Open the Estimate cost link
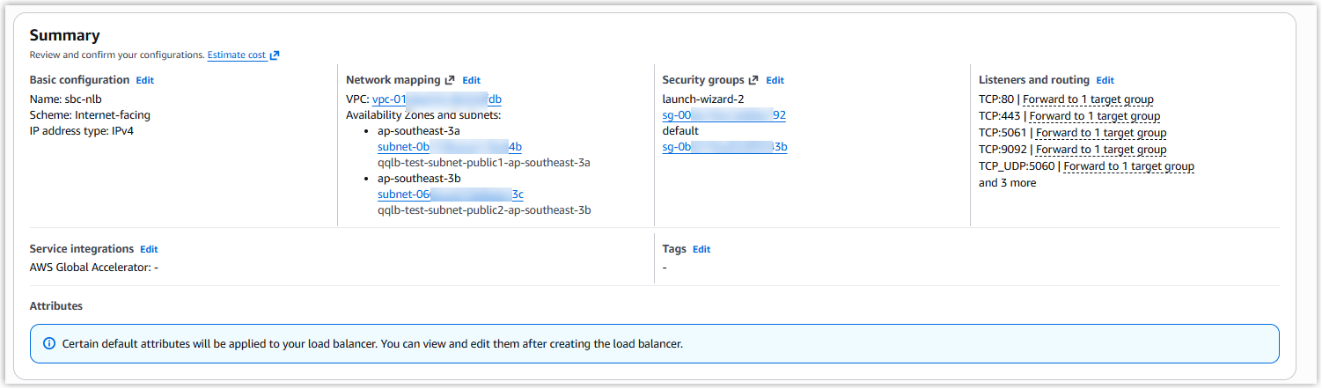The height and width of the screenshot is (389, 1322). [236, 55]
